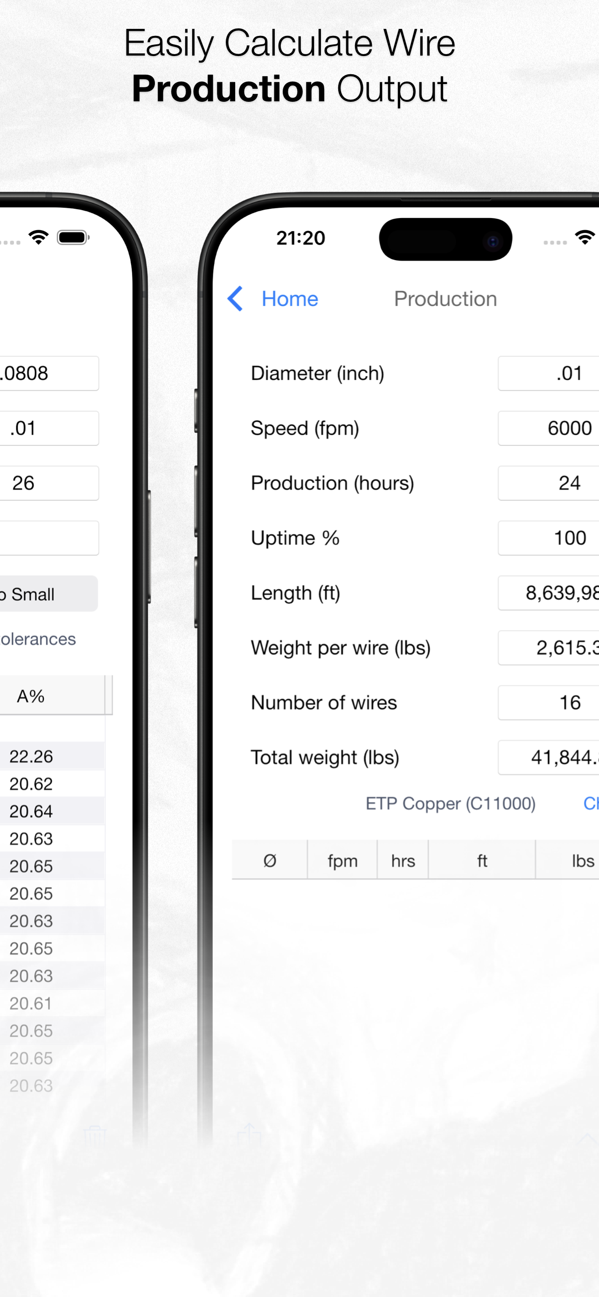Tap the Wi-Fi icon on right phone
599x1297 pixels.
(585, 237)
